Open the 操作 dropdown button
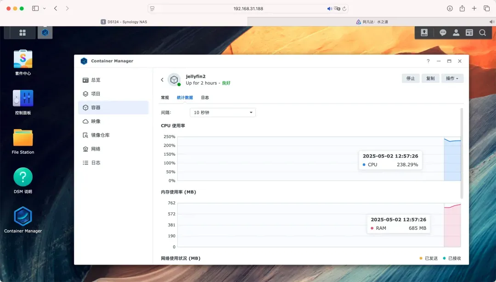 [452, 78]
